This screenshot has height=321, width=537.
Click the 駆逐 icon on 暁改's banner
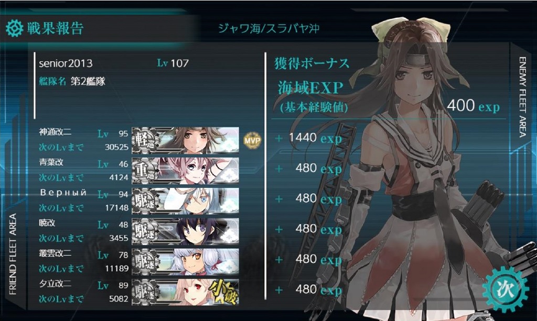[146, 231]
